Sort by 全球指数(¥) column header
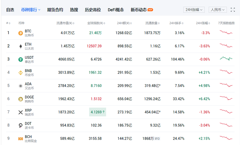This screenshot has width=240, height=145. [96, 23]
